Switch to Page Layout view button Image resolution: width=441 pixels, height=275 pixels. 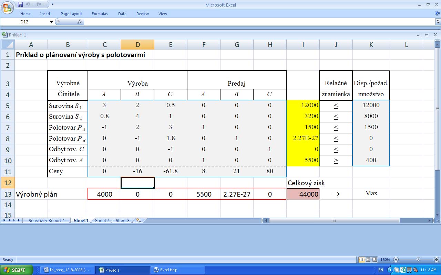(x=368, y=260)
